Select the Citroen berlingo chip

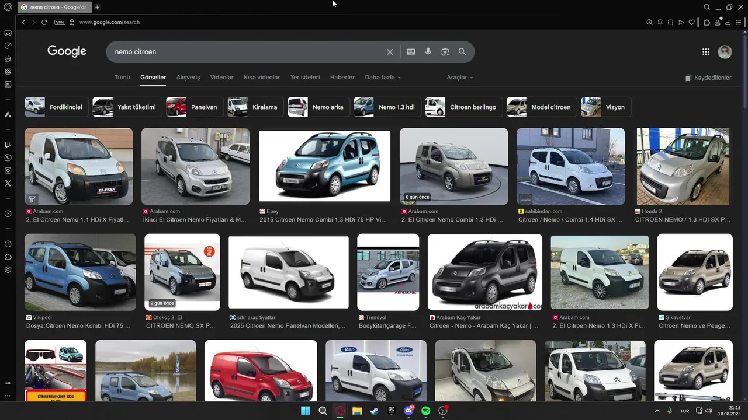tap(464, 107)
